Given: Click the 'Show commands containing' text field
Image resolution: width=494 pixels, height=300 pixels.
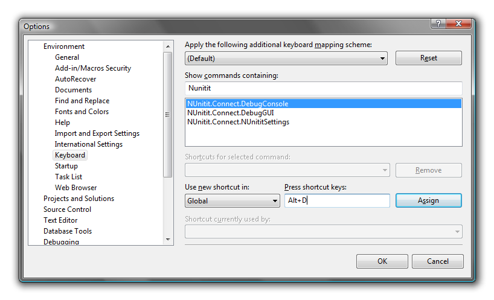Looking at the screenshot, I should click(x=323, y=88).
